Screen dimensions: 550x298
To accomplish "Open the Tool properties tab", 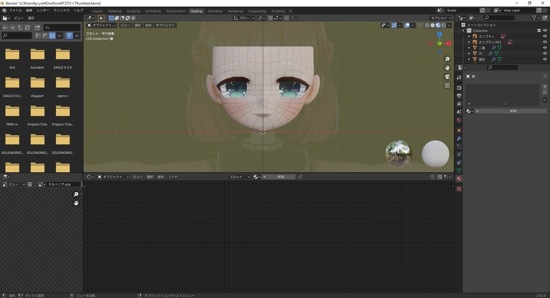I will pos(459,77).
